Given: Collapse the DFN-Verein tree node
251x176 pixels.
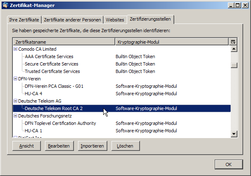Looking at the screenshot, I should pyautogui.click(x=15, y=79).
